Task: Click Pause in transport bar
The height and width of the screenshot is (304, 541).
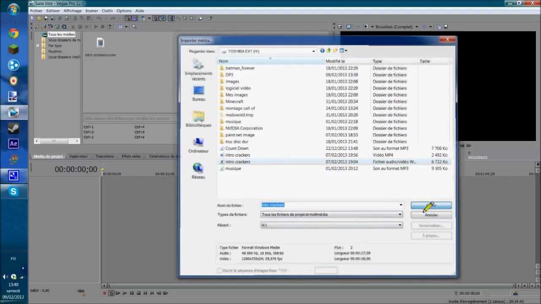Action: pyautogui.click(x=132, y=293)
